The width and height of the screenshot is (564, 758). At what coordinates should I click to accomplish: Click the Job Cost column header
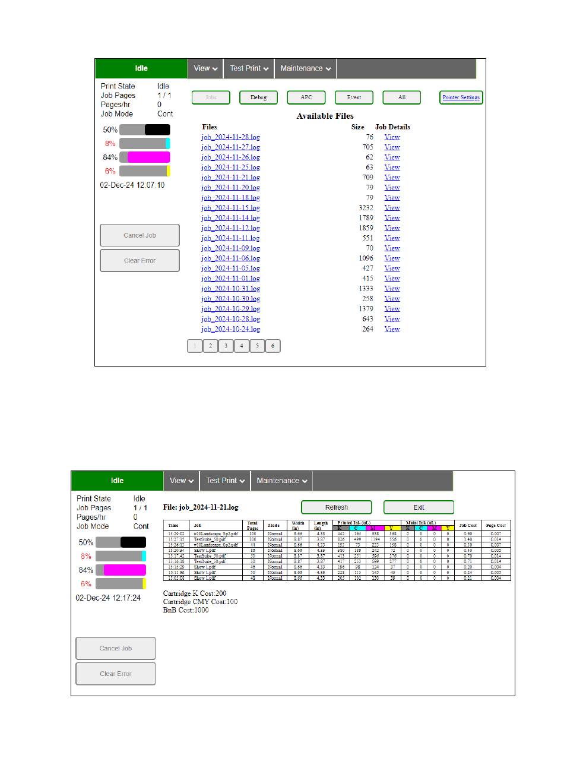click(468, 526)
